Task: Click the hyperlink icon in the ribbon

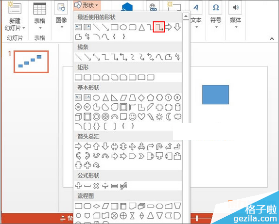Action: tap(153, 7)
